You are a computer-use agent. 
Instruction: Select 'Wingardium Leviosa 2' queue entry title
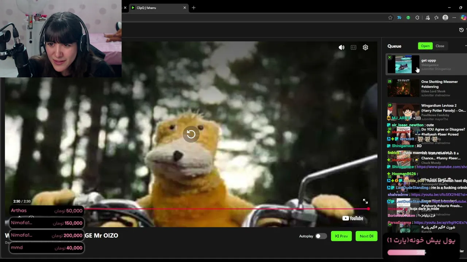tap(443, 108)
